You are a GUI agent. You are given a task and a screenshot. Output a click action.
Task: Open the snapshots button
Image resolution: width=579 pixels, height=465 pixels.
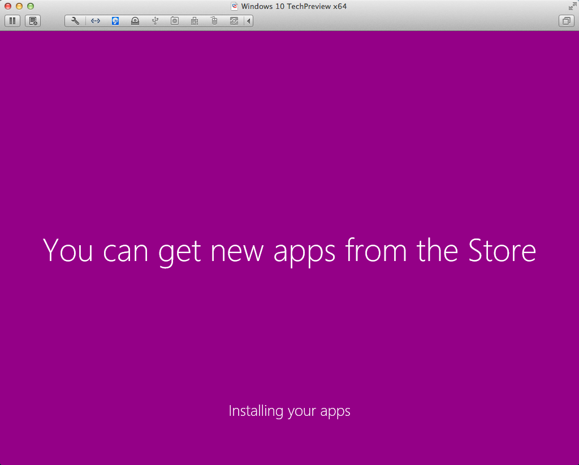(32, 21)
